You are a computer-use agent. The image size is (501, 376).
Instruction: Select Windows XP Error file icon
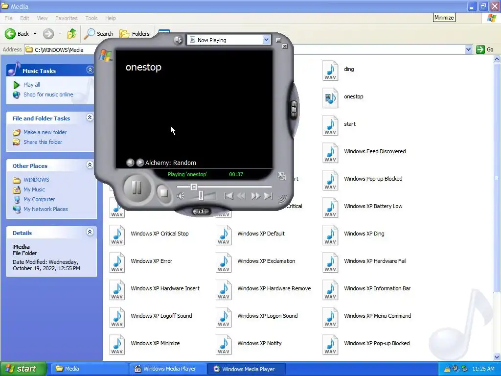click(x=117, y=263)
